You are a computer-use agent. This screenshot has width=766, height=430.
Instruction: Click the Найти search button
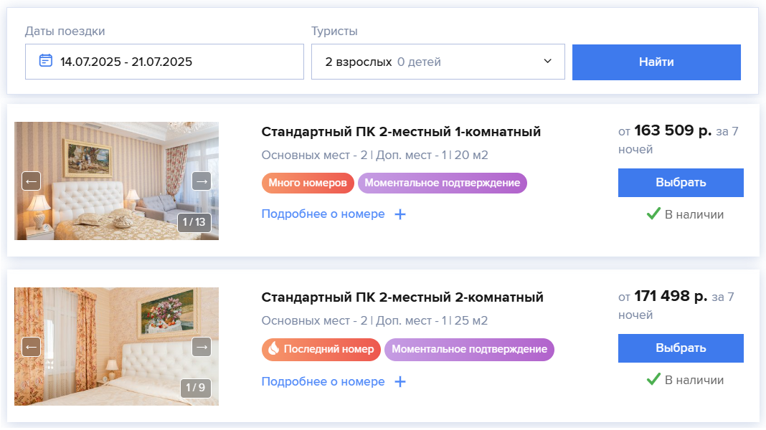(x=656, y=62)
